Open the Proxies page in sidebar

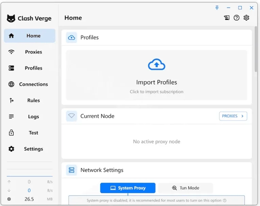tap(30, 52)
